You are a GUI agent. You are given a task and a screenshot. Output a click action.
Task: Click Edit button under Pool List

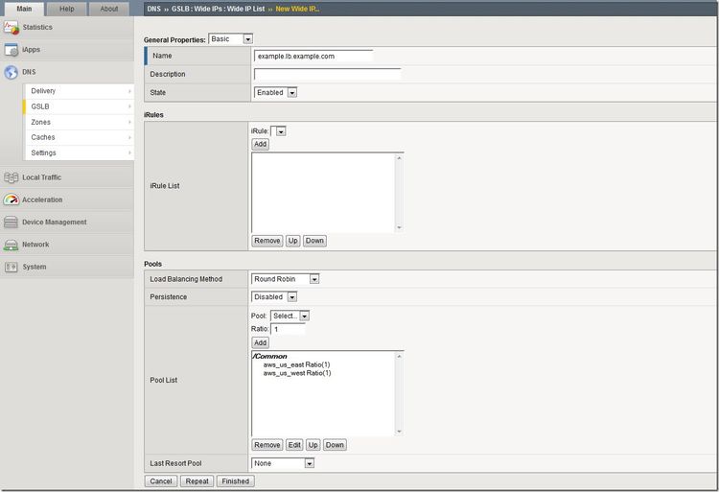[294, 445]
